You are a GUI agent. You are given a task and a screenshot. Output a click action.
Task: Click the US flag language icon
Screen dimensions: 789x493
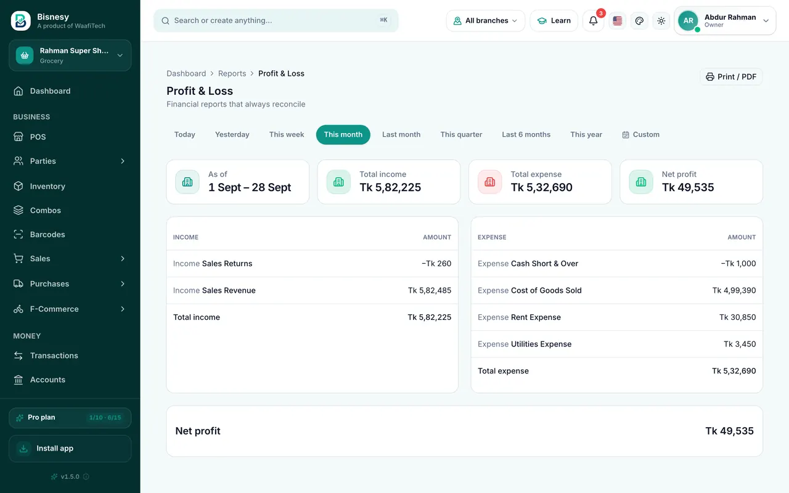(618, 21)
